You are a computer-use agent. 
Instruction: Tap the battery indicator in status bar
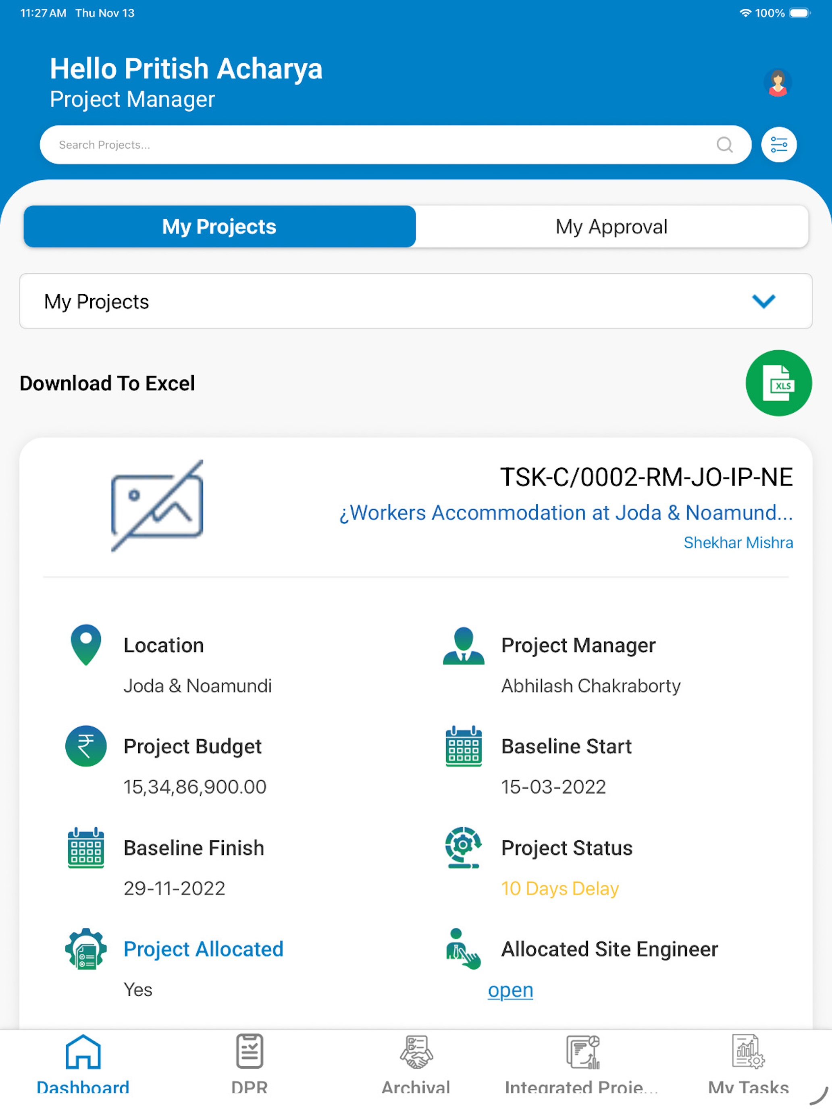pos(799,13)
